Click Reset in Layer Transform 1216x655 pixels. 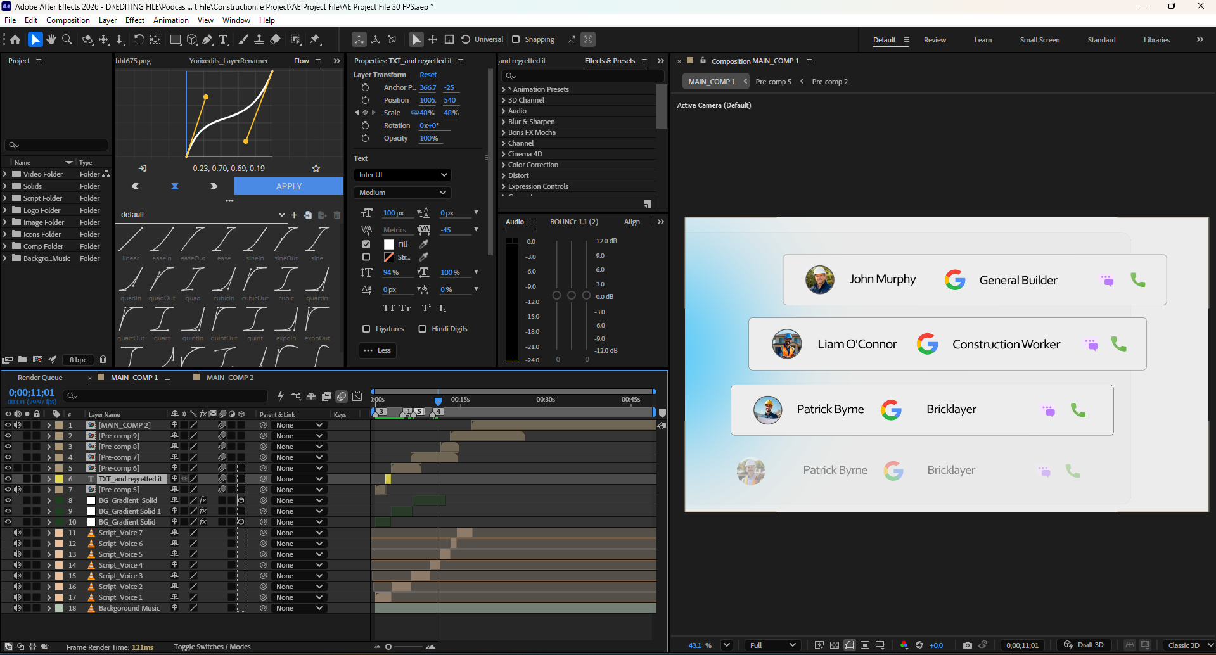coord(428,75)
